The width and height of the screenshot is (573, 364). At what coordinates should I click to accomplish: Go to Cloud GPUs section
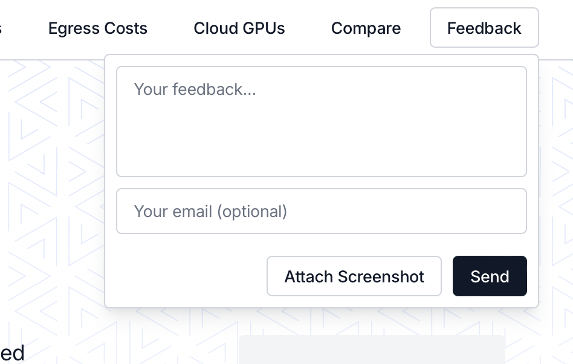(239, 28)
